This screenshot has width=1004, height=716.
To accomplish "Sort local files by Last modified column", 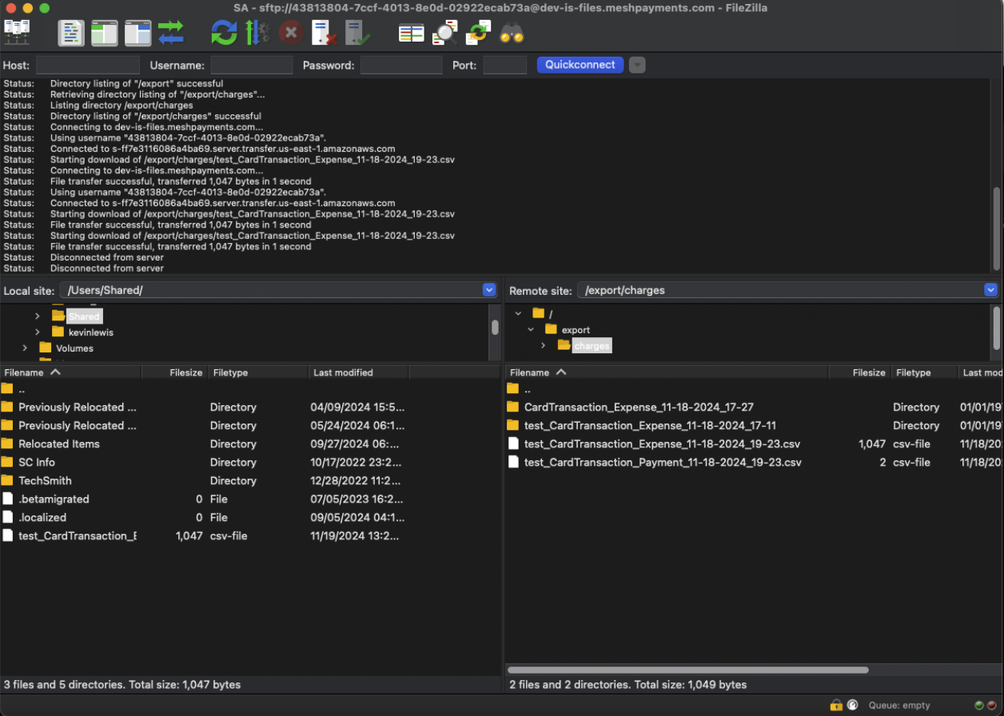I will [359, 372].
